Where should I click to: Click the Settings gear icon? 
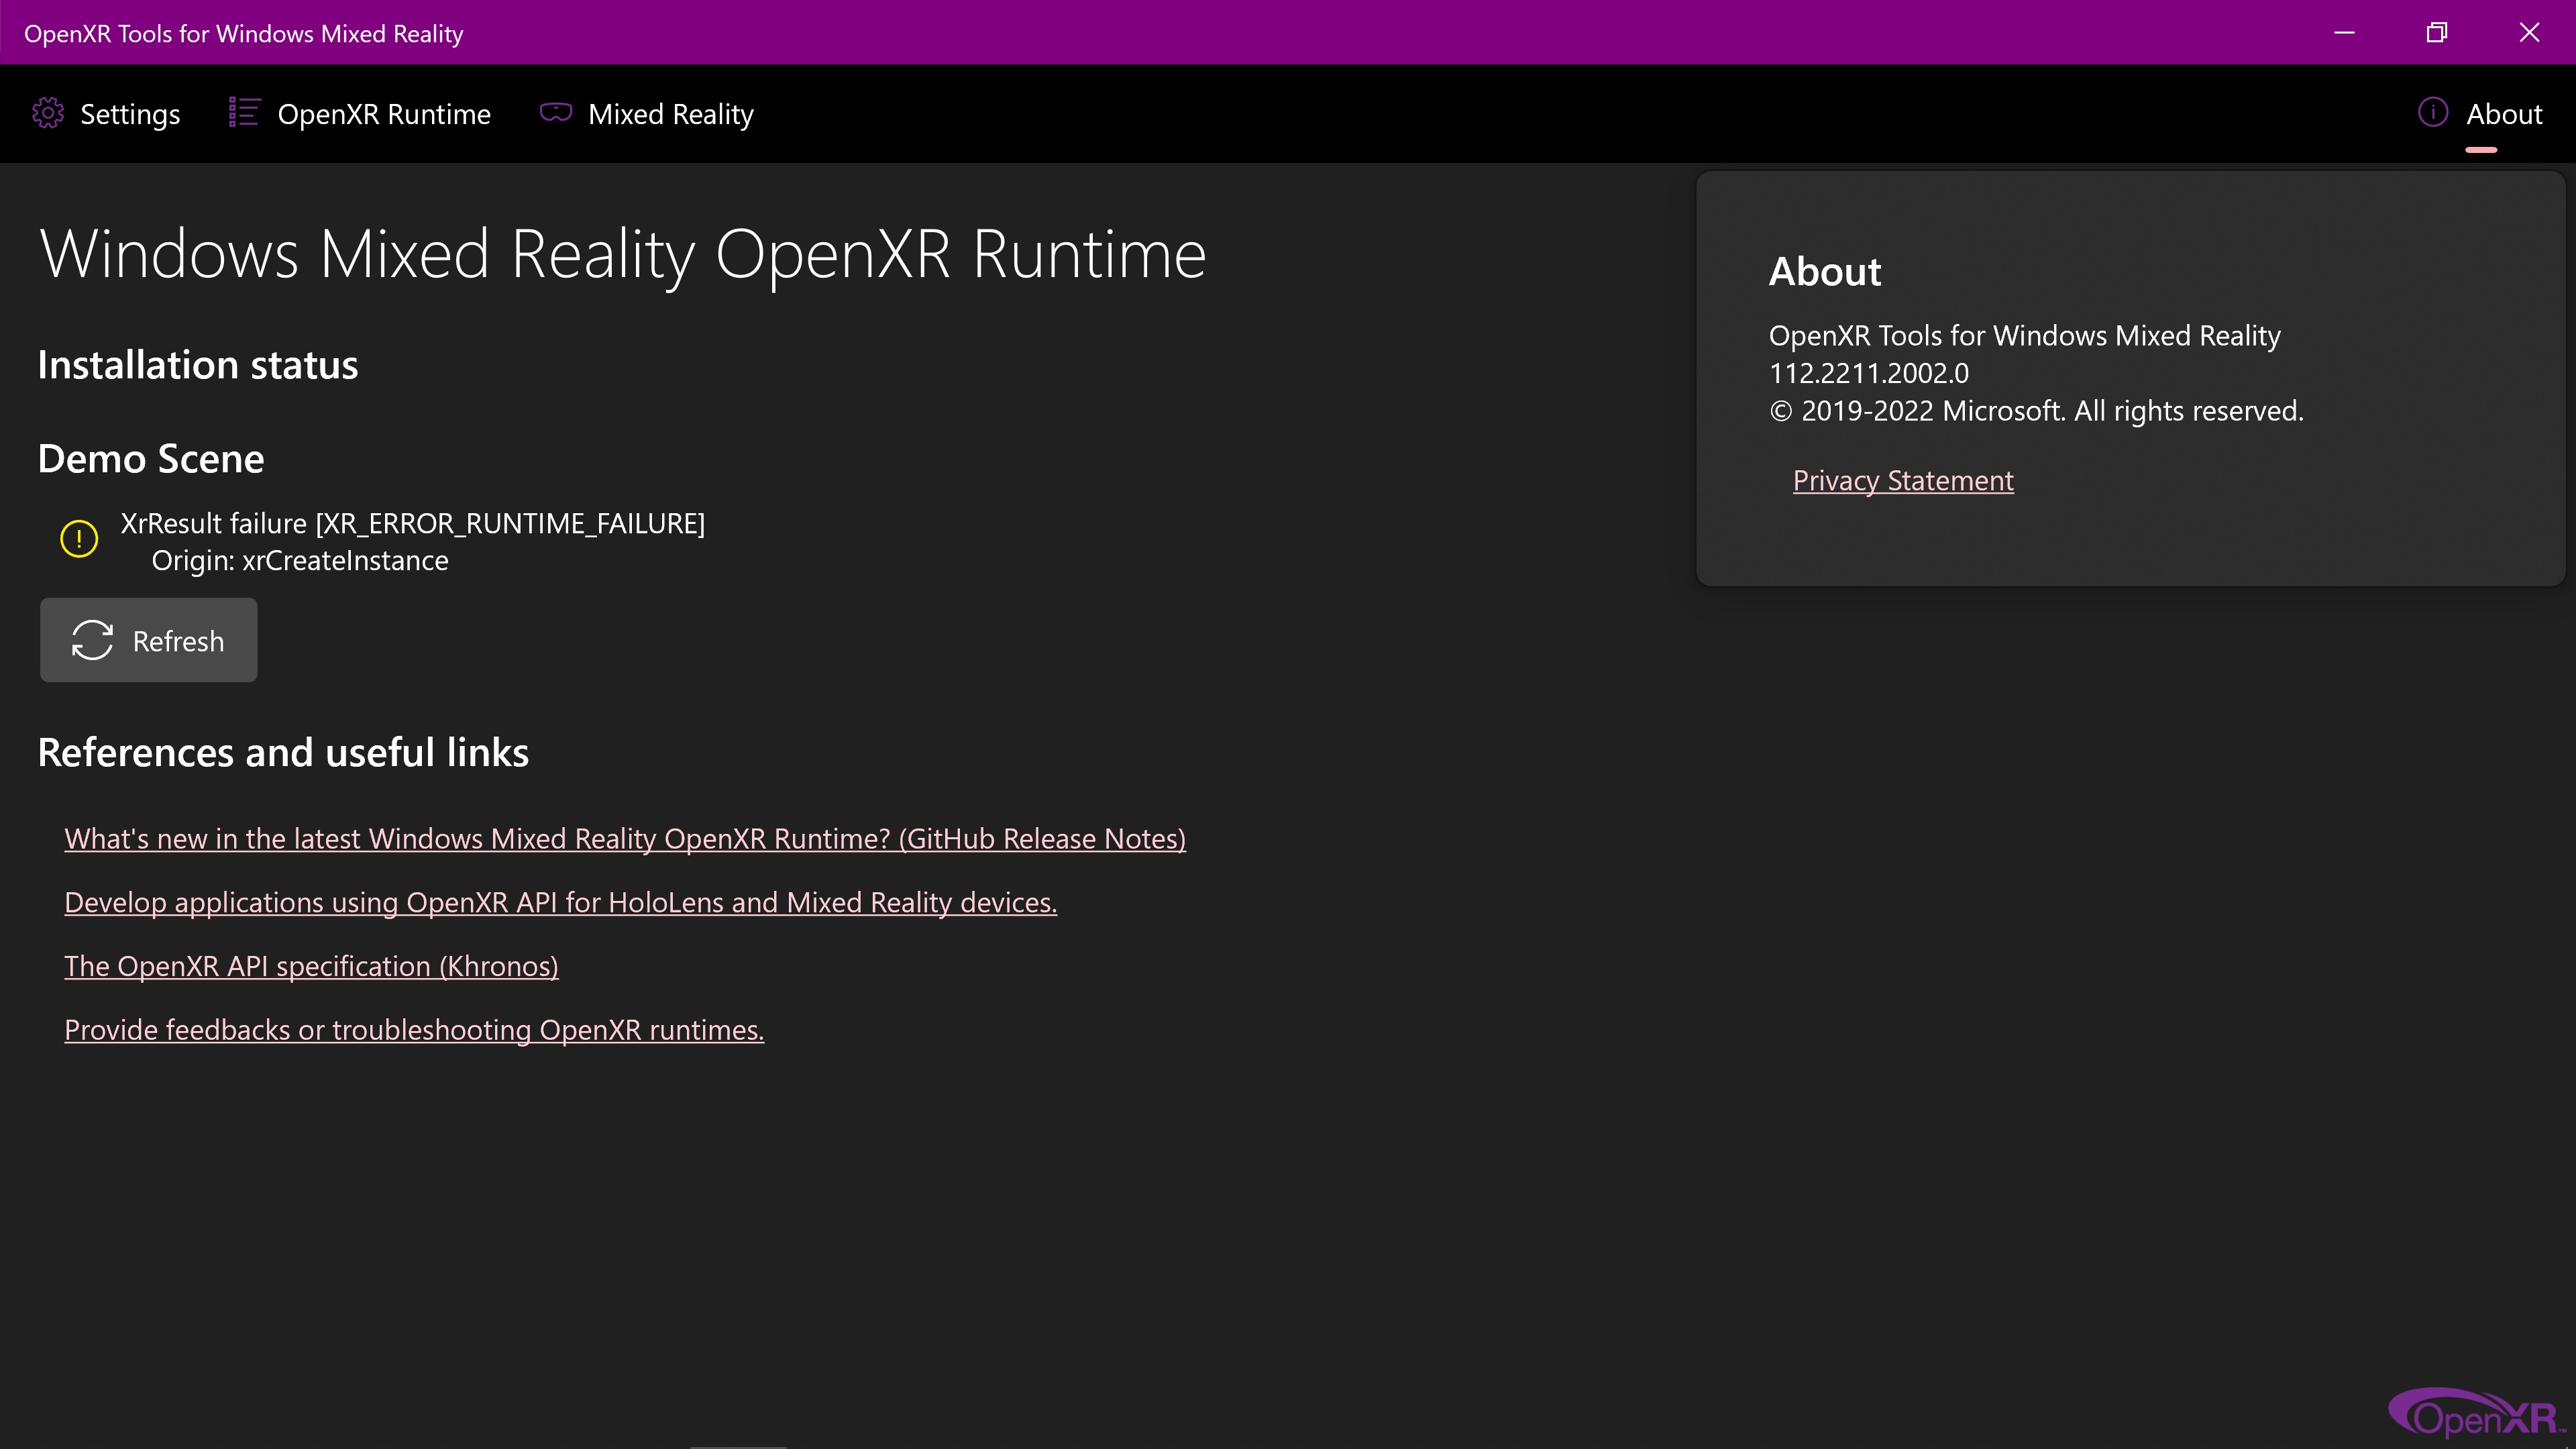tap(48, 113)
